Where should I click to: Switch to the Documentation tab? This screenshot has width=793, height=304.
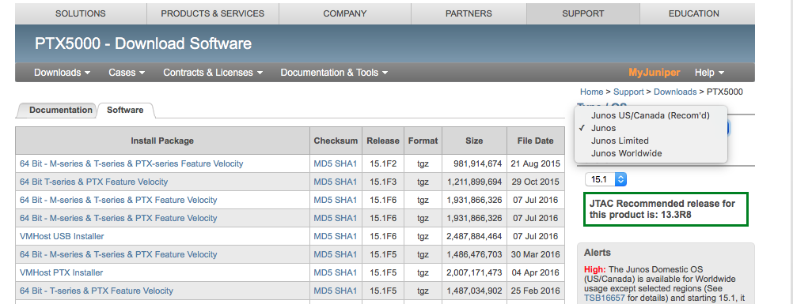[60, 110]
